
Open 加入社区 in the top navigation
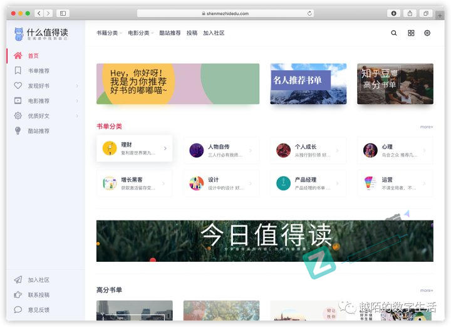tap(214, 33)
